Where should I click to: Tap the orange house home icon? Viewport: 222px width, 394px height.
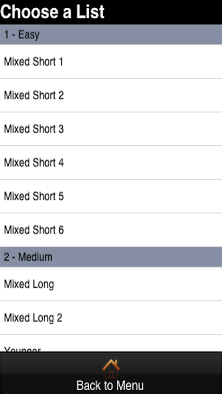(111, 368)
